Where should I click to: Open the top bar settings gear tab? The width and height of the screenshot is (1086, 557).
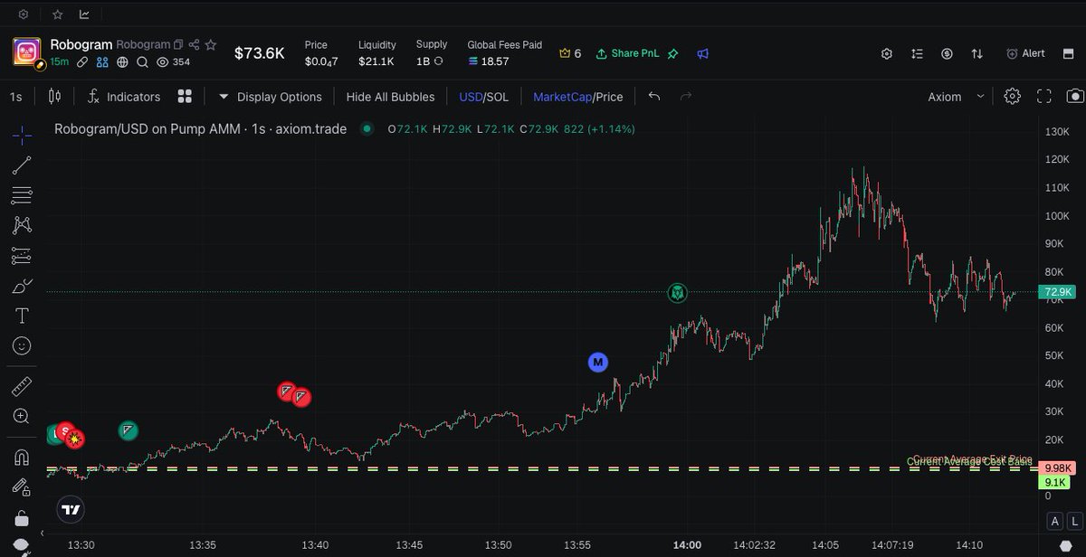click(24, 14)
